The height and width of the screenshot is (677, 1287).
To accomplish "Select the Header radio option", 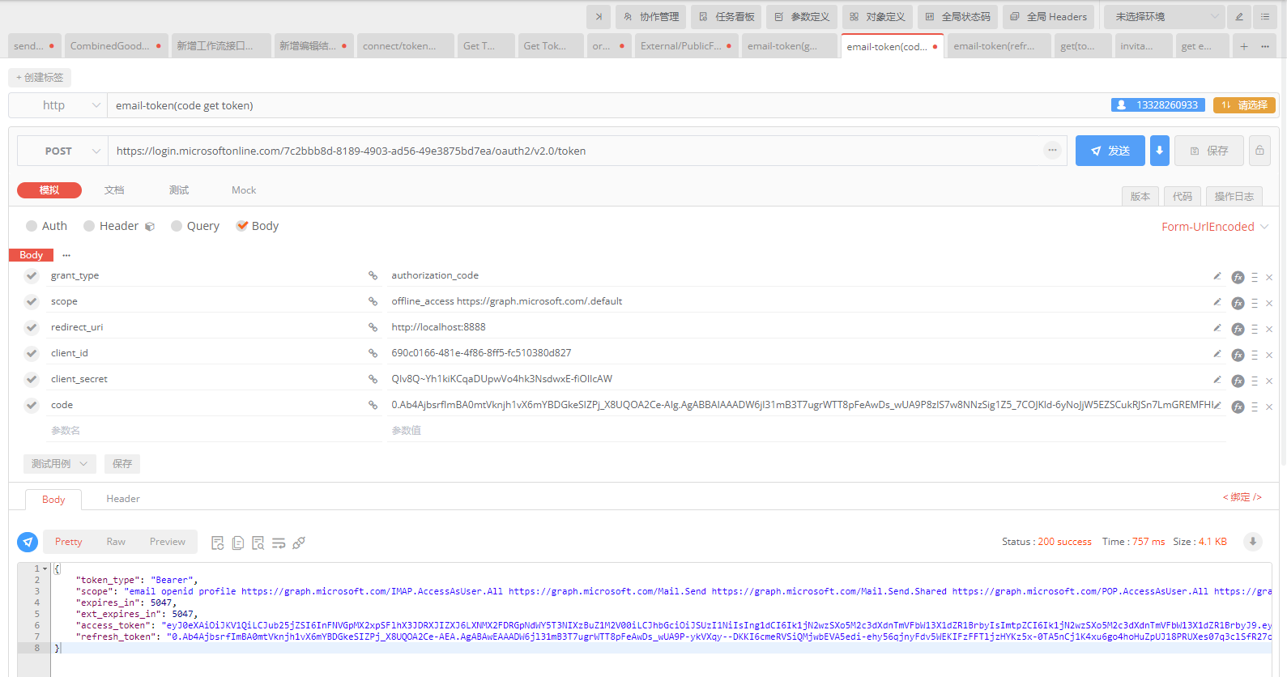I will 111,226.
